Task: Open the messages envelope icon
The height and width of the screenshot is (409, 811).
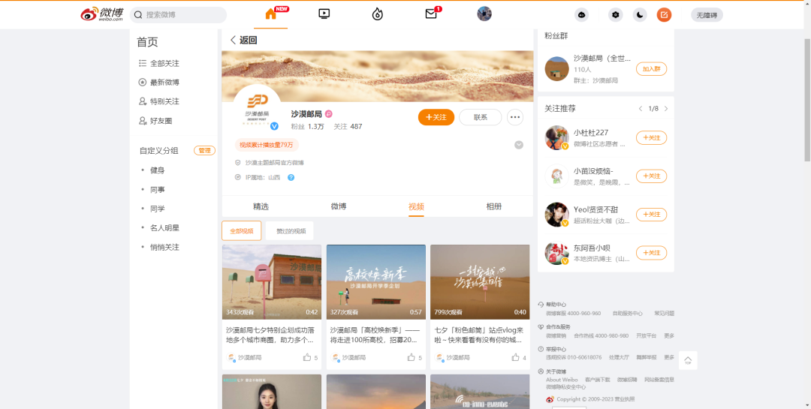Action: point(431,14)
